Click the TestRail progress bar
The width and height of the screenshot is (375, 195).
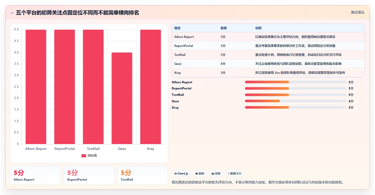pos(295,95)
